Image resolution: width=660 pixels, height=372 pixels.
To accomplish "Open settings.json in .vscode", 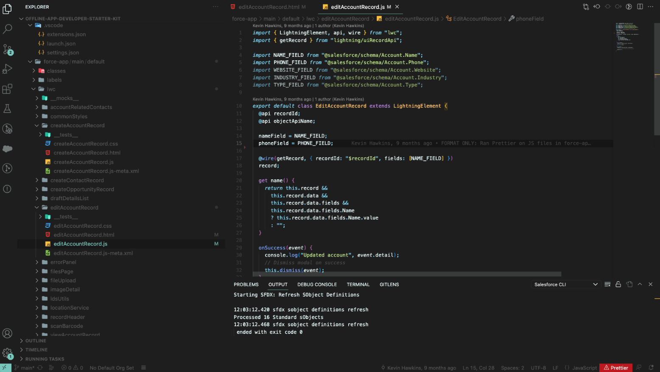I will point(63,53).
